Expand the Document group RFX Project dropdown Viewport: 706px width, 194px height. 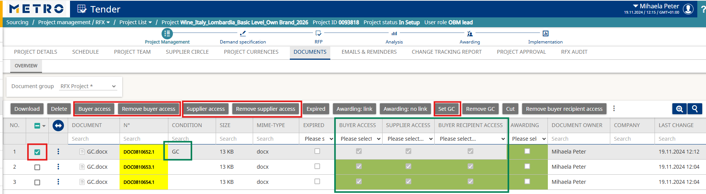click(88, 86)
